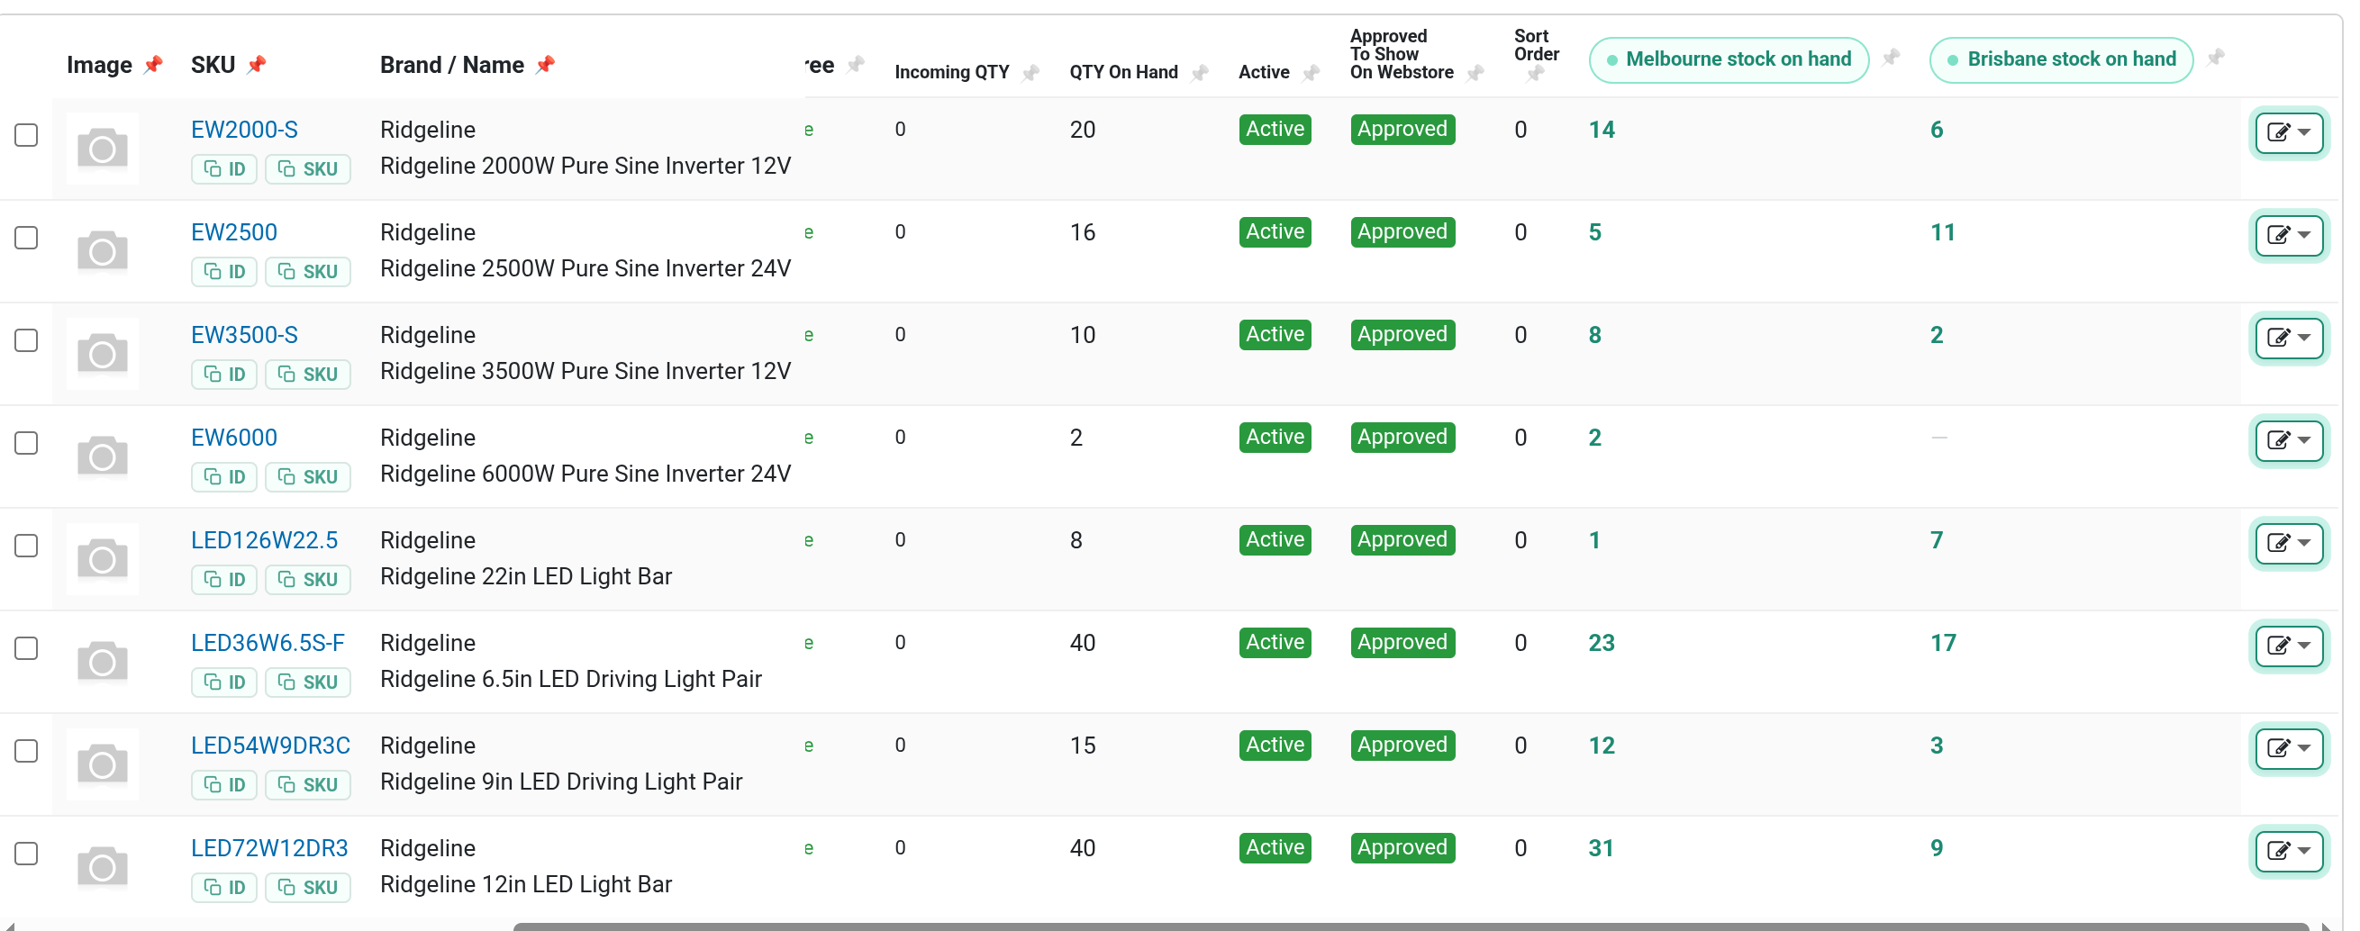Copy SKU for EW2500
This screenshot has width=2360, height=931.
pyautogui.click(x=308, y=272)
